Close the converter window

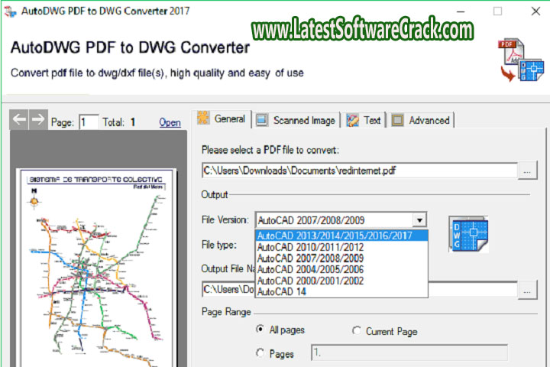pos(535,11)
